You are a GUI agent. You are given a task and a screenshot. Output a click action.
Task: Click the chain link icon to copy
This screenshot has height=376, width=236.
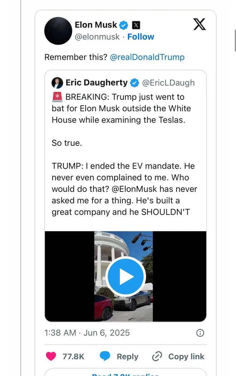point(157,356)
